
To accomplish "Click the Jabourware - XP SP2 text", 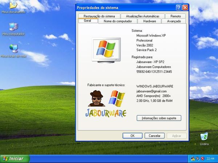I will coord(150,62).
